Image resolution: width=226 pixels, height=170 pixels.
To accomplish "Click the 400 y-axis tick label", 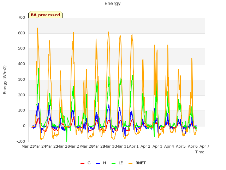I will pyautogui.click(x=22, y=64).
